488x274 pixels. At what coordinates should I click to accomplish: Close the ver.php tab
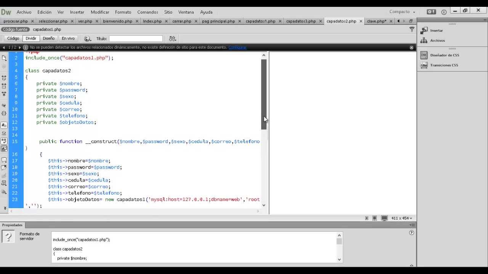tap(96, 21)
